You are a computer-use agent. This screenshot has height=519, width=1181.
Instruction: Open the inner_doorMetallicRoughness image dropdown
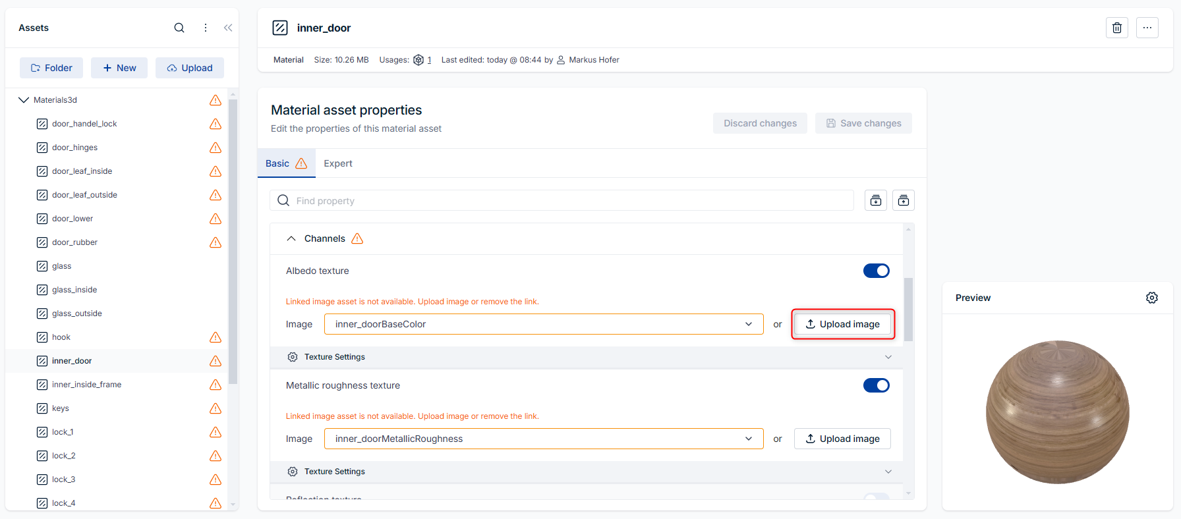tap(544, 439)
